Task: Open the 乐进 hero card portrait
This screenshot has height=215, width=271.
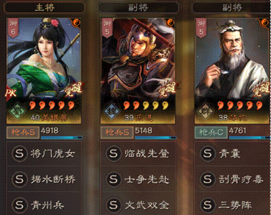Action: pos(138,71)
